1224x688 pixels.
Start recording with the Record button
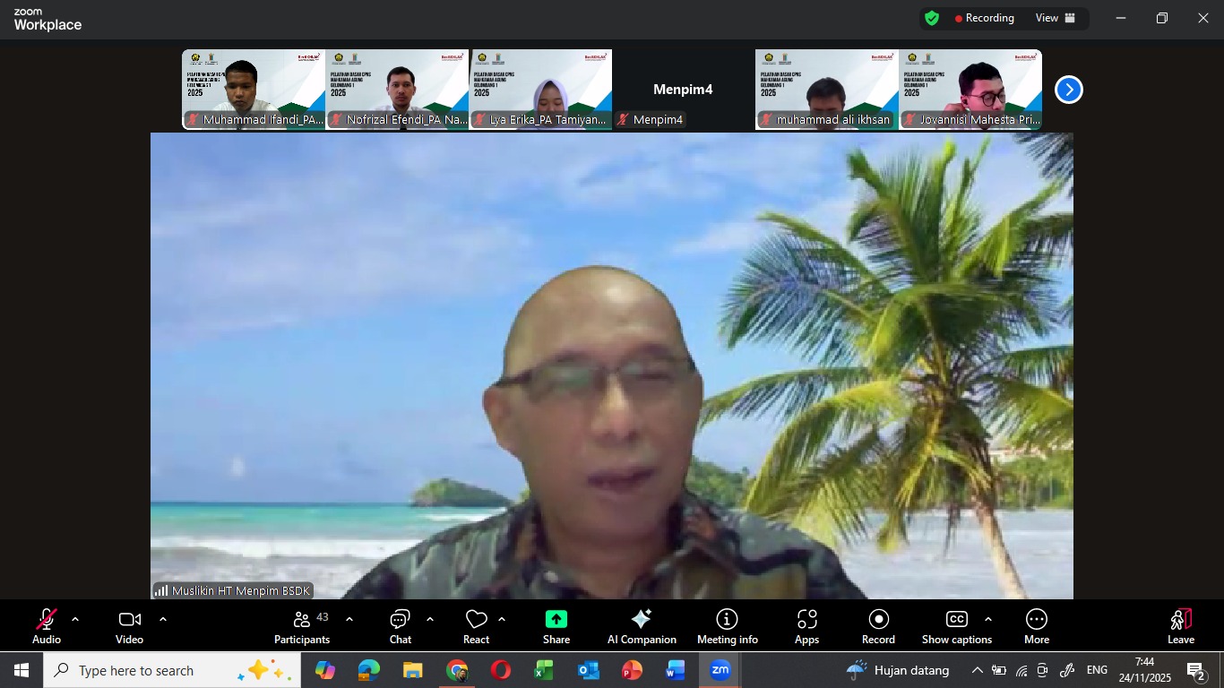click(878, 626)
